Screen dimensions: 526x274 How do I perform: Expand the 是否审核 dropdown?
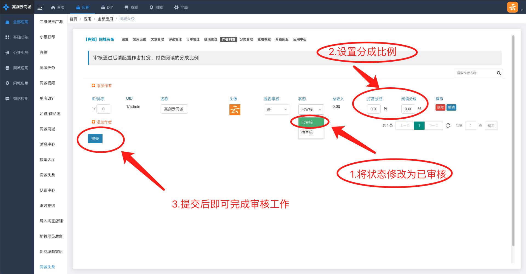coord(277,109)
